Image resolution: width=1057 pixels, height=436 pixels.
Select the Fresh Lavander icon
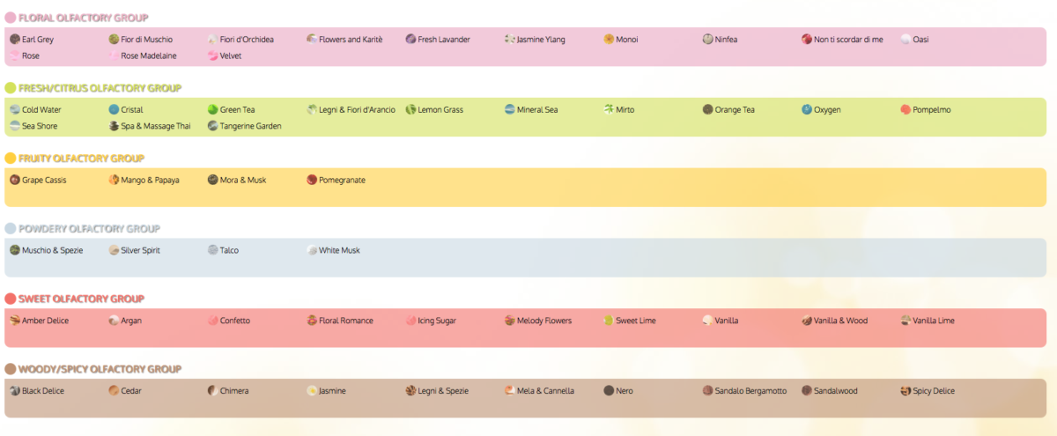point(411,40)
